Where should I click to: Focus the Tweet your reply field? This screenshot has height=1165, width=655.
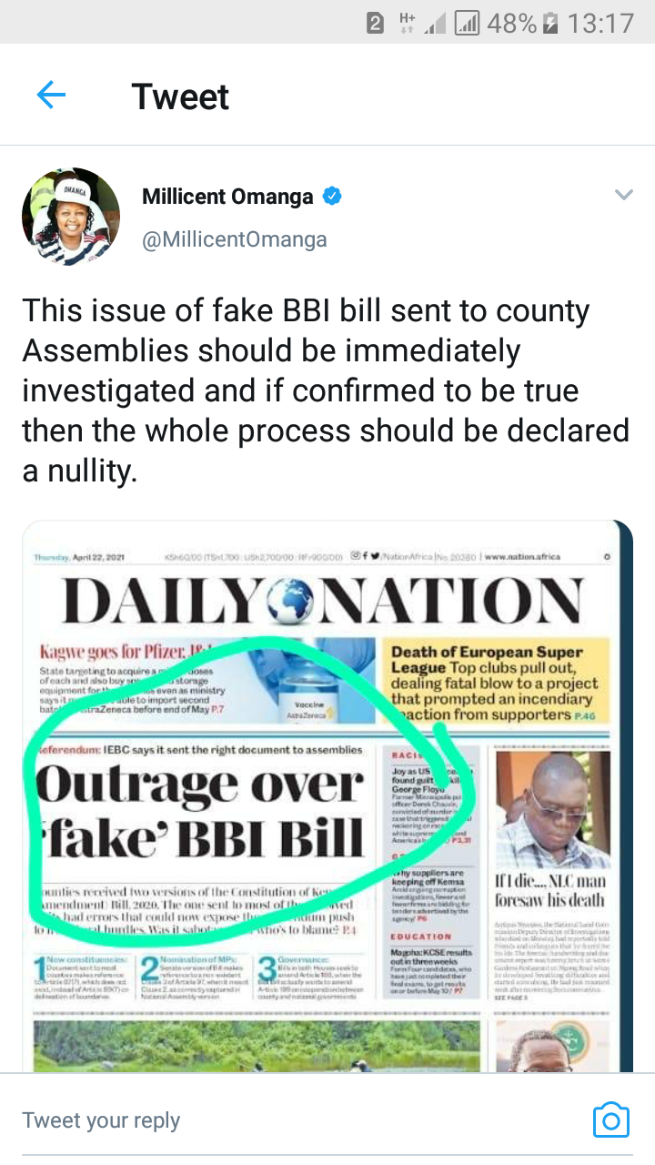300,1119
